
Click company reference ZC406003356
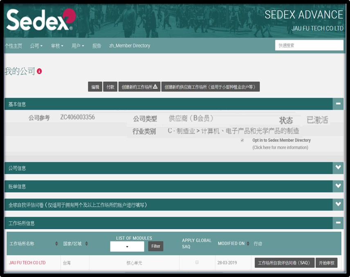pos(77,117)
